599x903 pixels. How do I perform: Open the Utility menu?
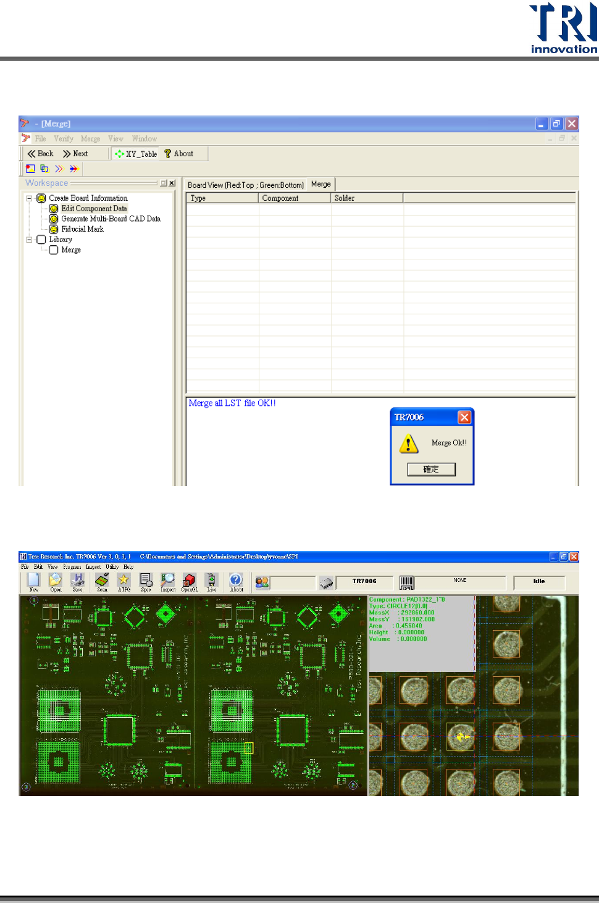click(112, 566)
